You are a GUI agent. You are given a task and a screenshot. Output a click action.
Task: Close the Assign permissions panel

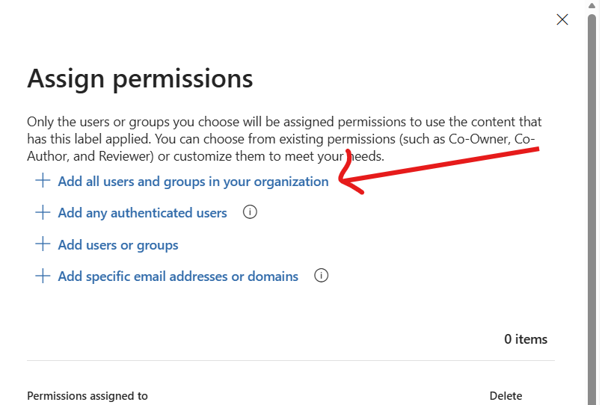pos(562,19)
